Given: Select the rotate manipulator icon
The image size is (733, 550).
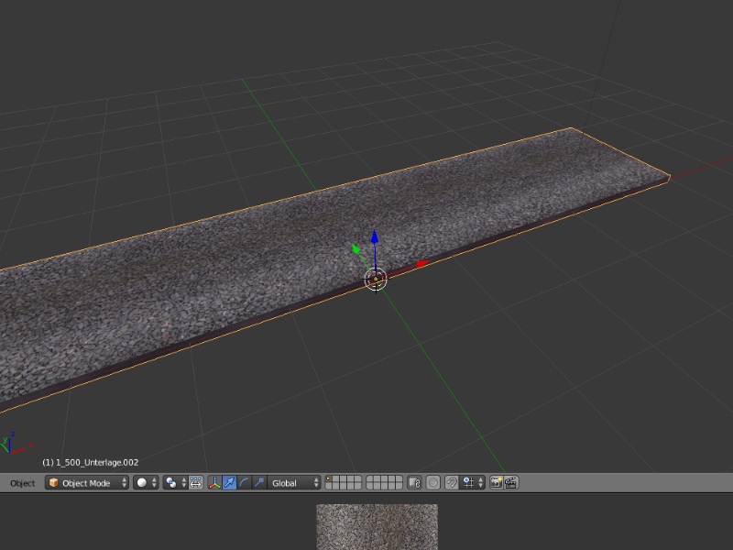Looking at the screenshot, I should click(244, 483).
